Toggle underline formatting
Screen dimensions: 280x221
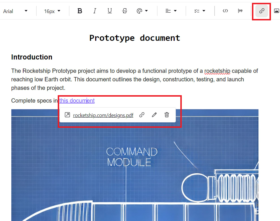click(x=110, y=11)
